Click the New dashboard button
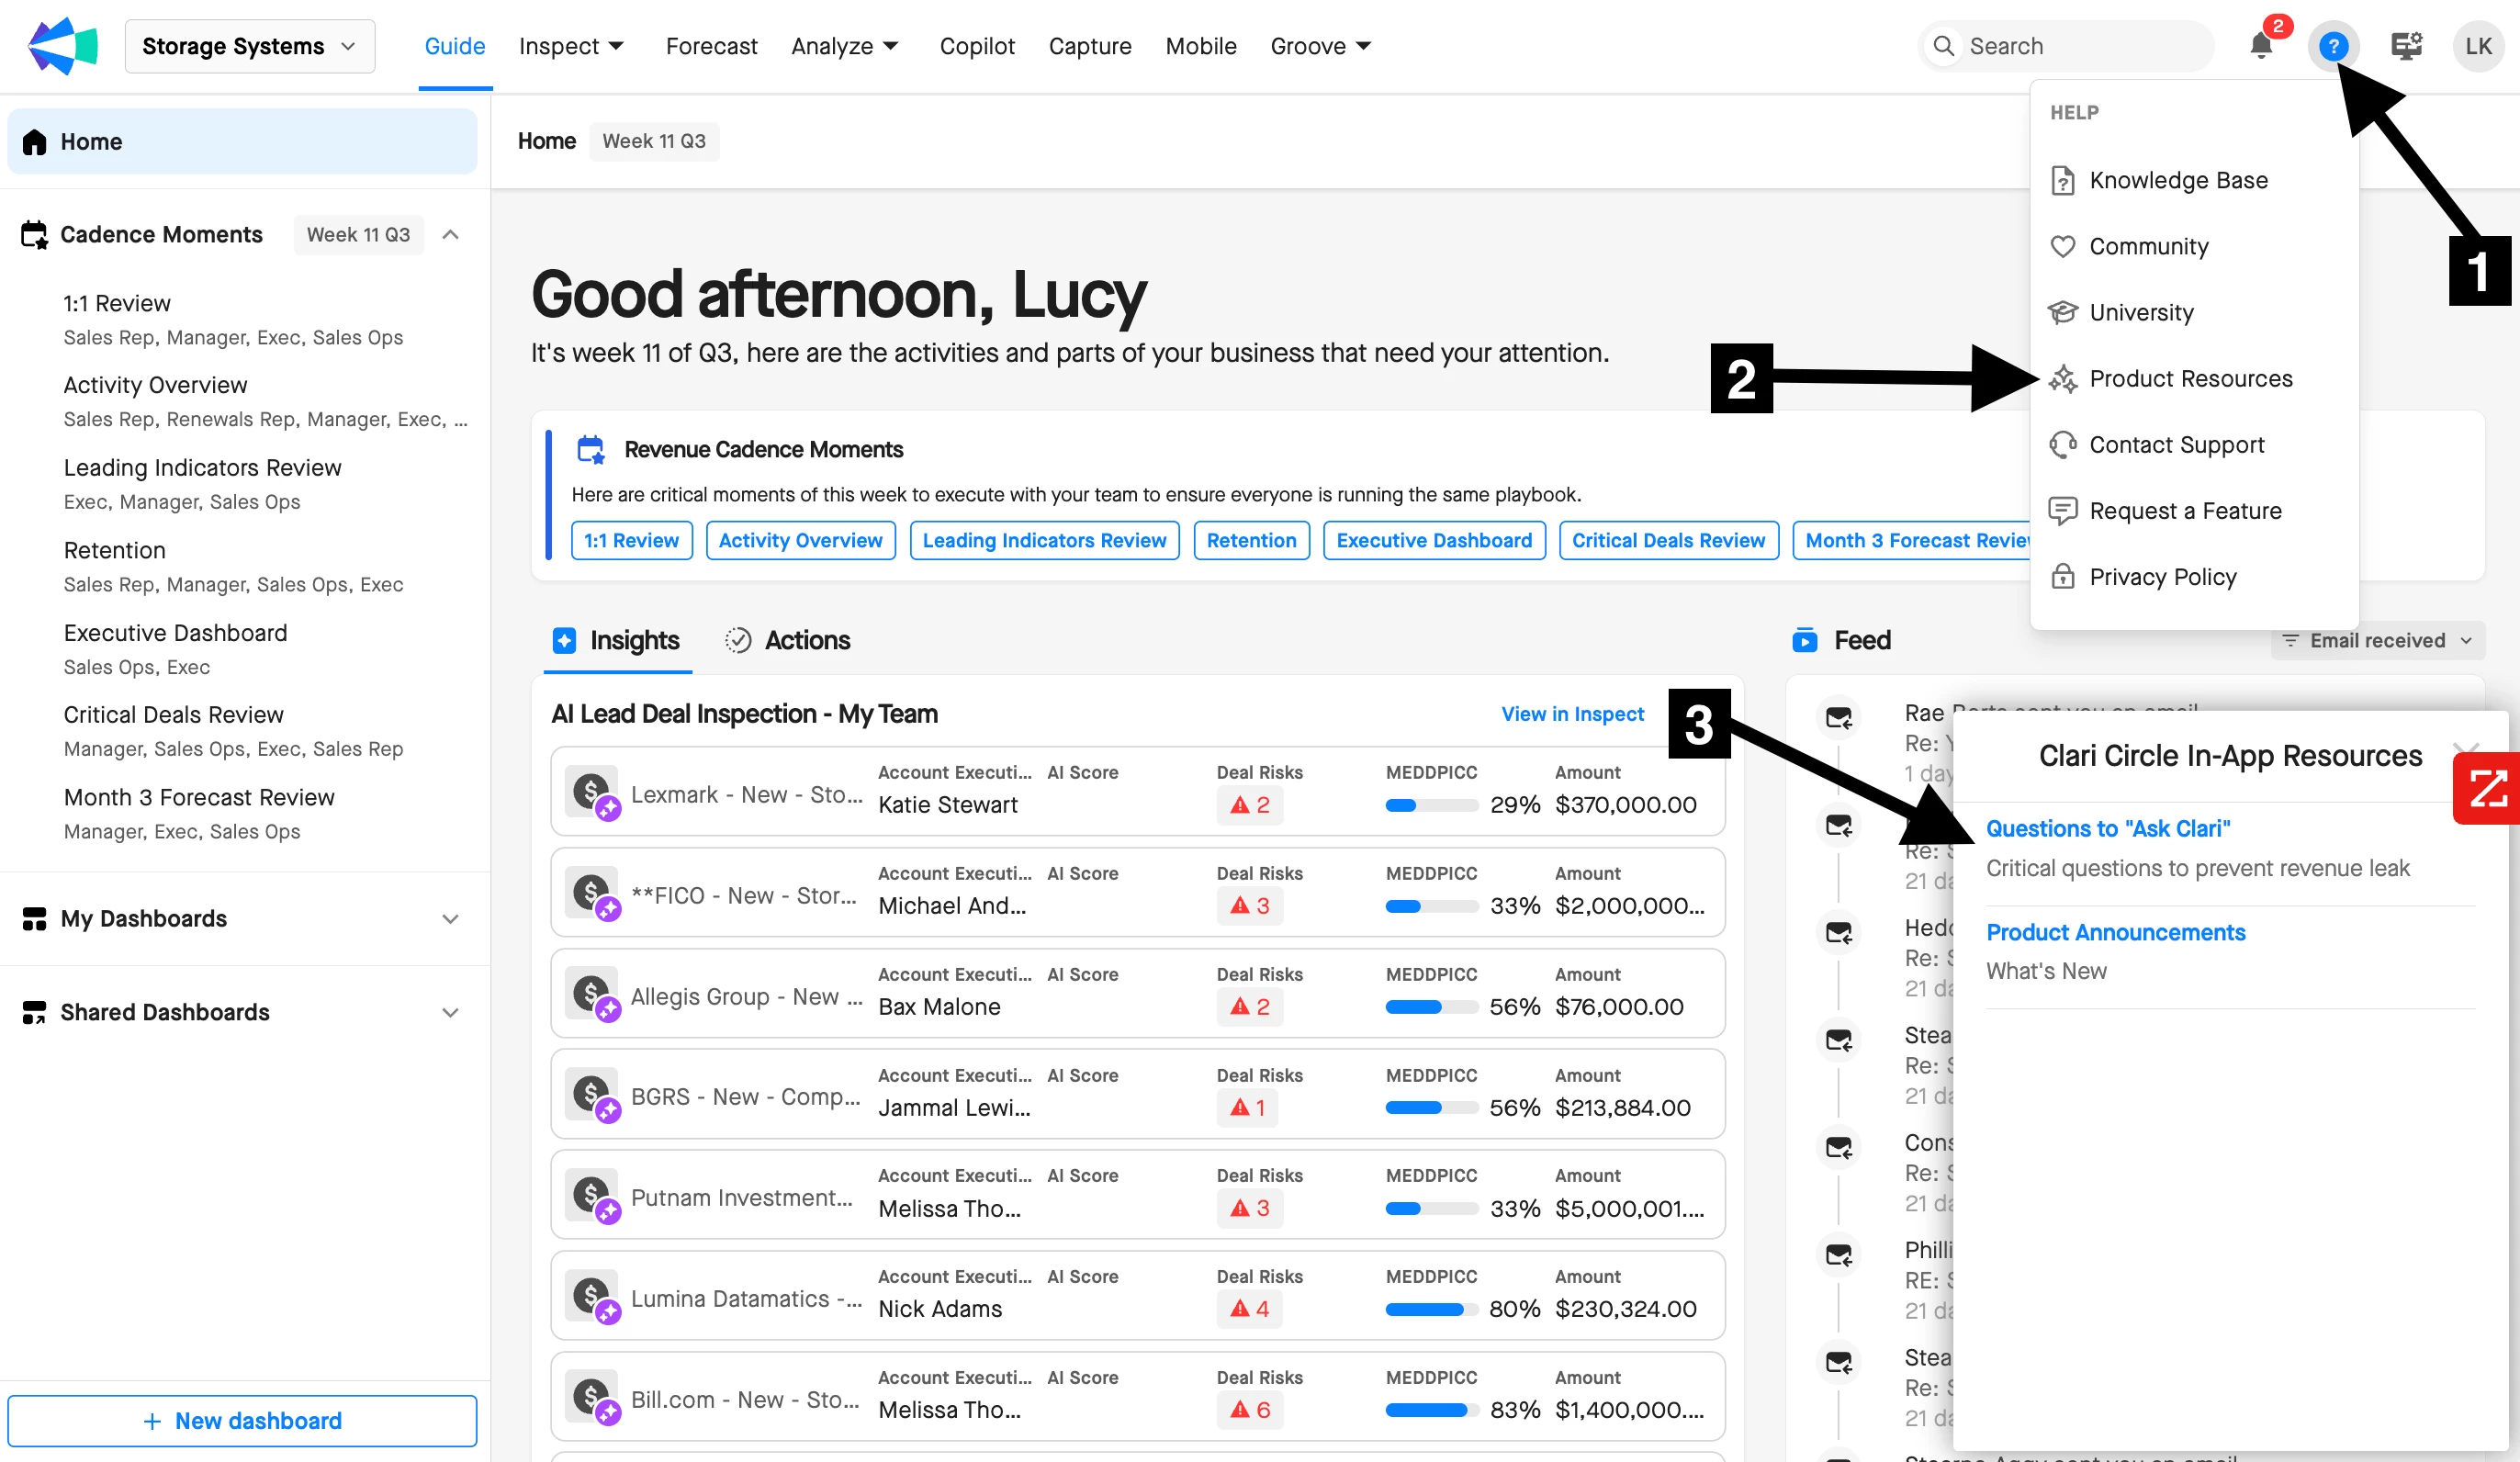Viewport: 2520px width, 1462px height. point(242,1420)
